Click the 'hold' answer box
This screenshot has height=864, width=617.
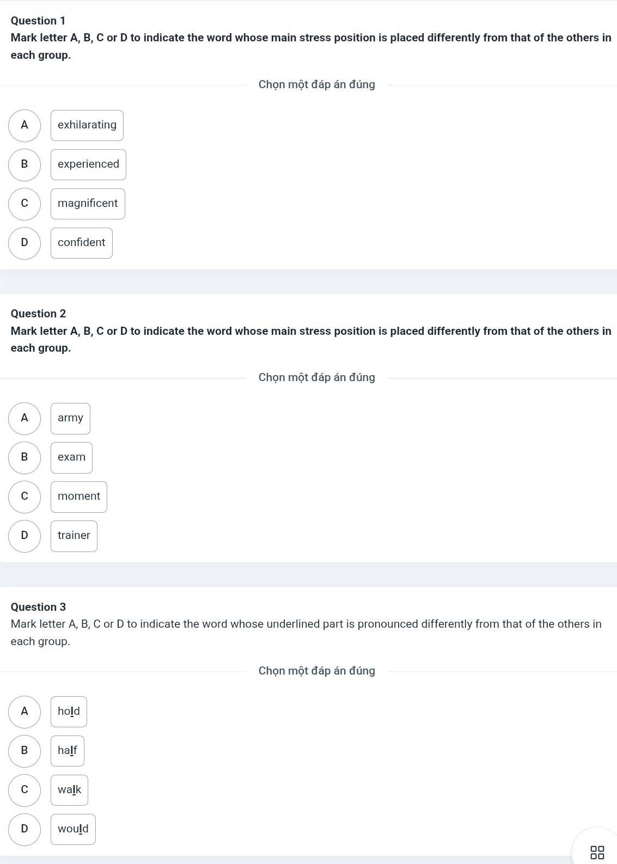69,712
